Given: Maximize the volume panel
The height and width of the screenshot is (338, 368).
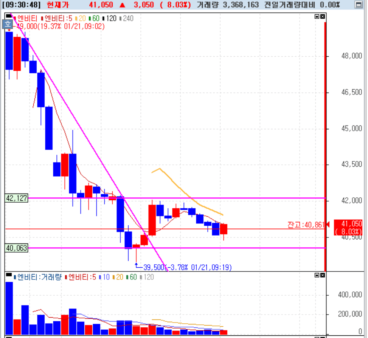Looking at the screenshot, I should 317,275.
